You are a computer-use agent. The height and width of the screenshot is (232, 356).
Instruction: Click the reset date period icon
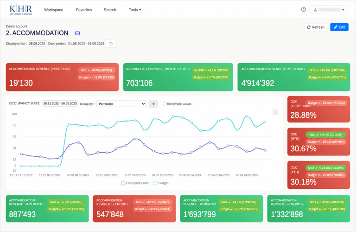tap(111, 44)
